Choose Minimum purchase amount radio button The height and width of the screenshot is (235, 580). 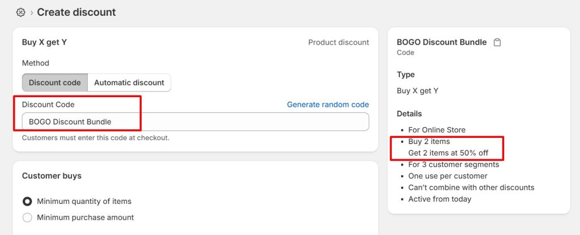27,217
